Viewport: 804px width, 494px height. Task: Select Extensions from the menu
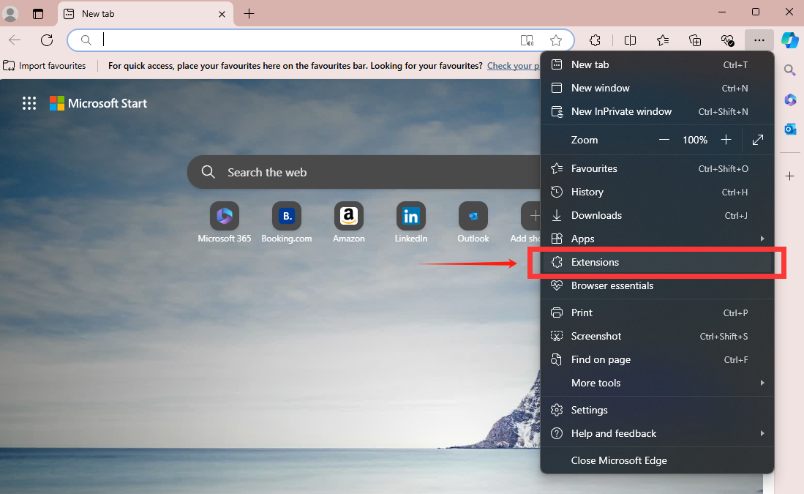pyautogui.click(x=595, y=262)
